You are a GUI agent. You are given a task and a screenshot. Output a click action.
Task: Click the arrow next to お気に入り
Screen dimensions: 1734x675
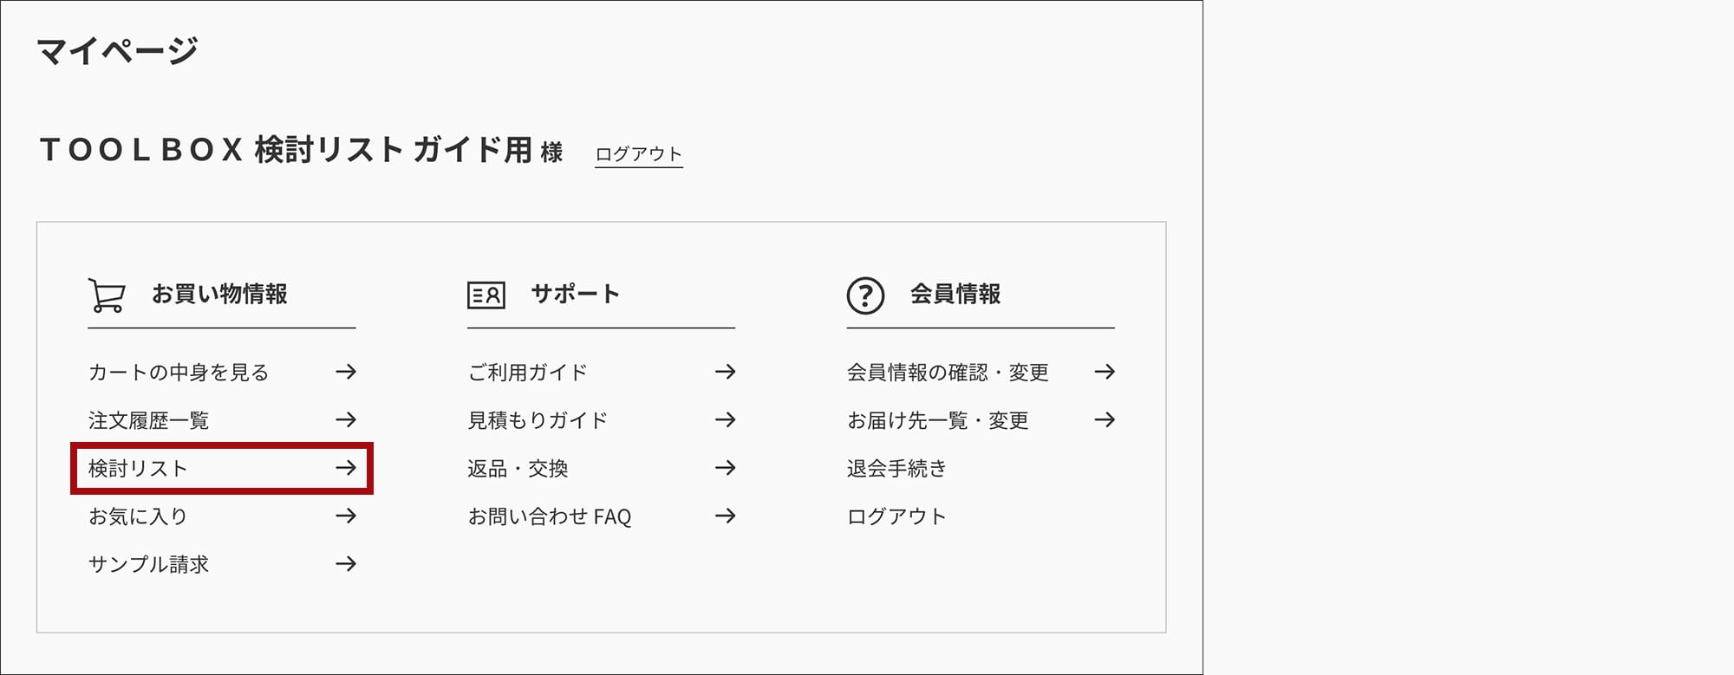[x=346, y=516]
